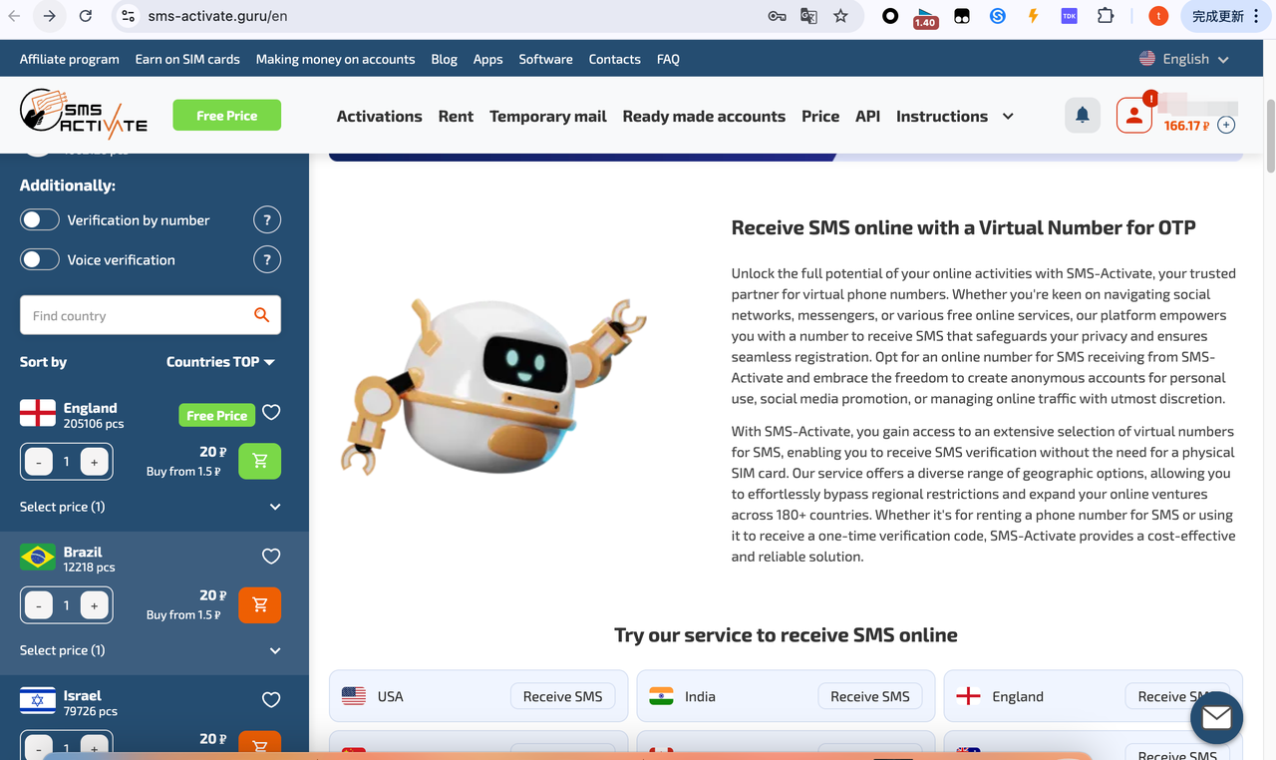Open the chat mail widget
The width and height of the screenshot is (1276, 760).
click(x=1216, y=717)
